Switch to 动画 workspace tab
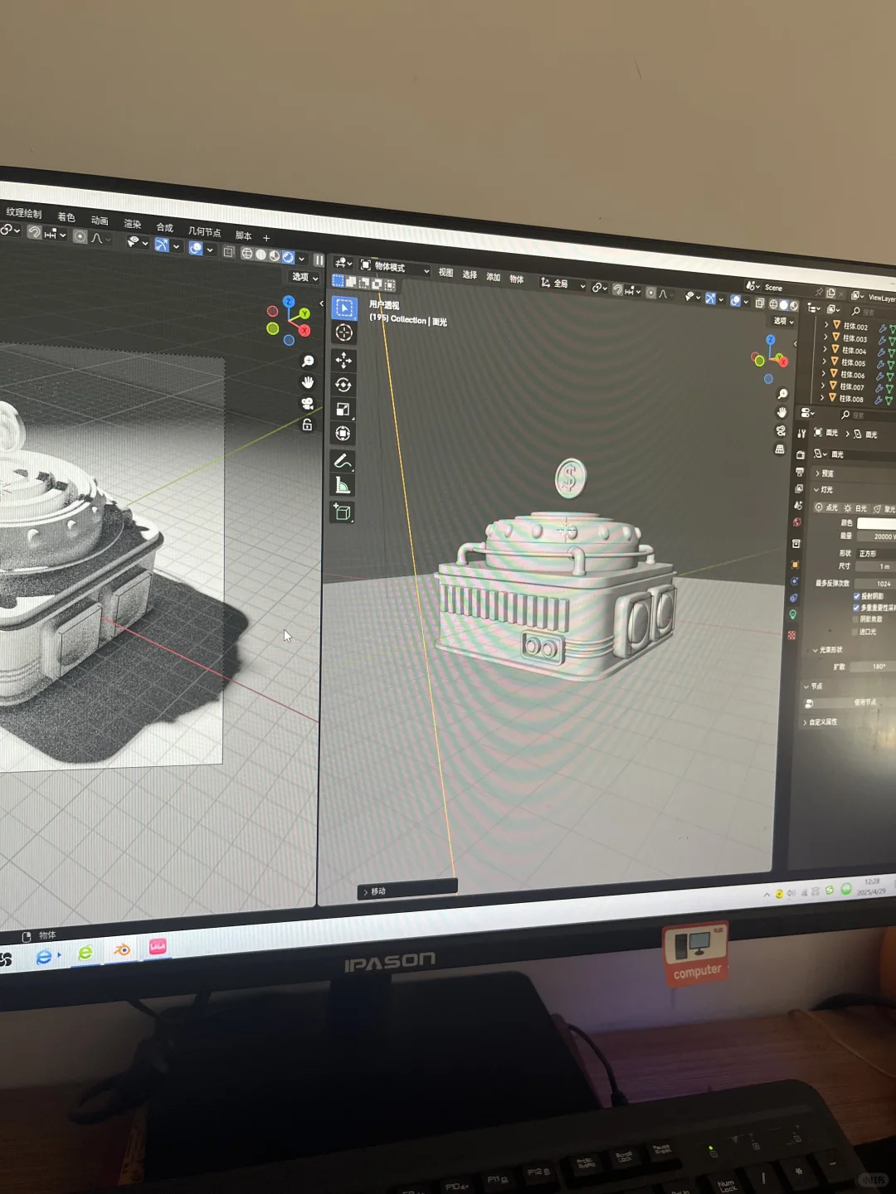Image resolution: width=896 pixels, height=1194 pixels. point(100,221)
